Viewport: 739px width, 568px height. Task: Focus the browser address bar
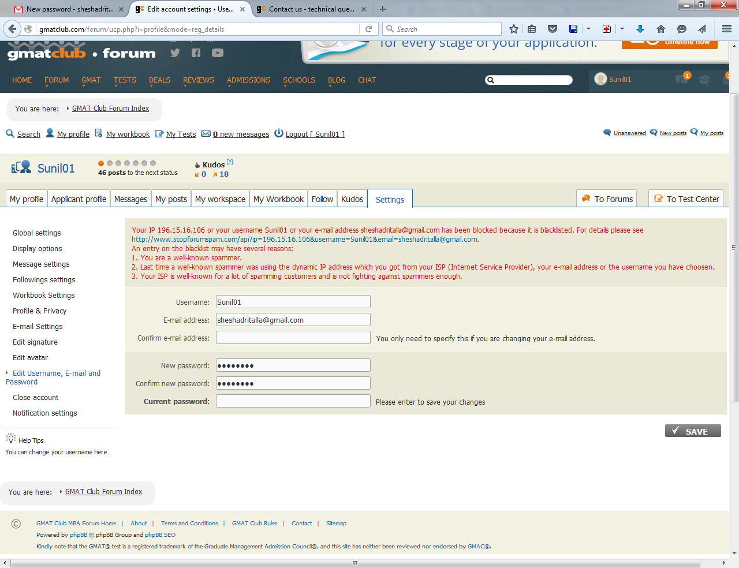pos(196,29)
